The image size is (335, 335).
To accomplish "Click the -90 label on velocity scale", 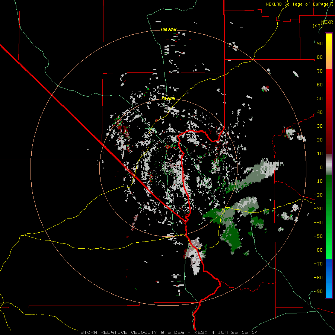I will [x=318, y=291].
